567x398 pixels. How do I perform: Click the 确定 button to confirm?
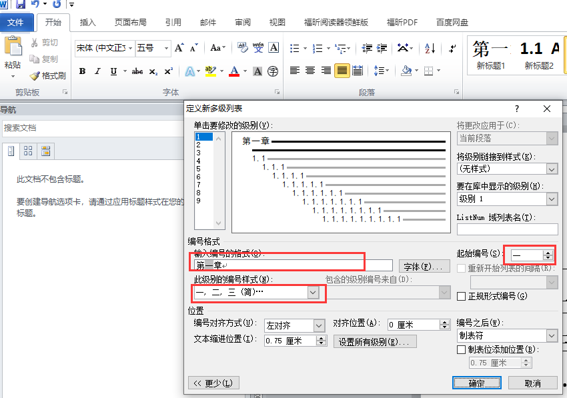click(476, 383)
